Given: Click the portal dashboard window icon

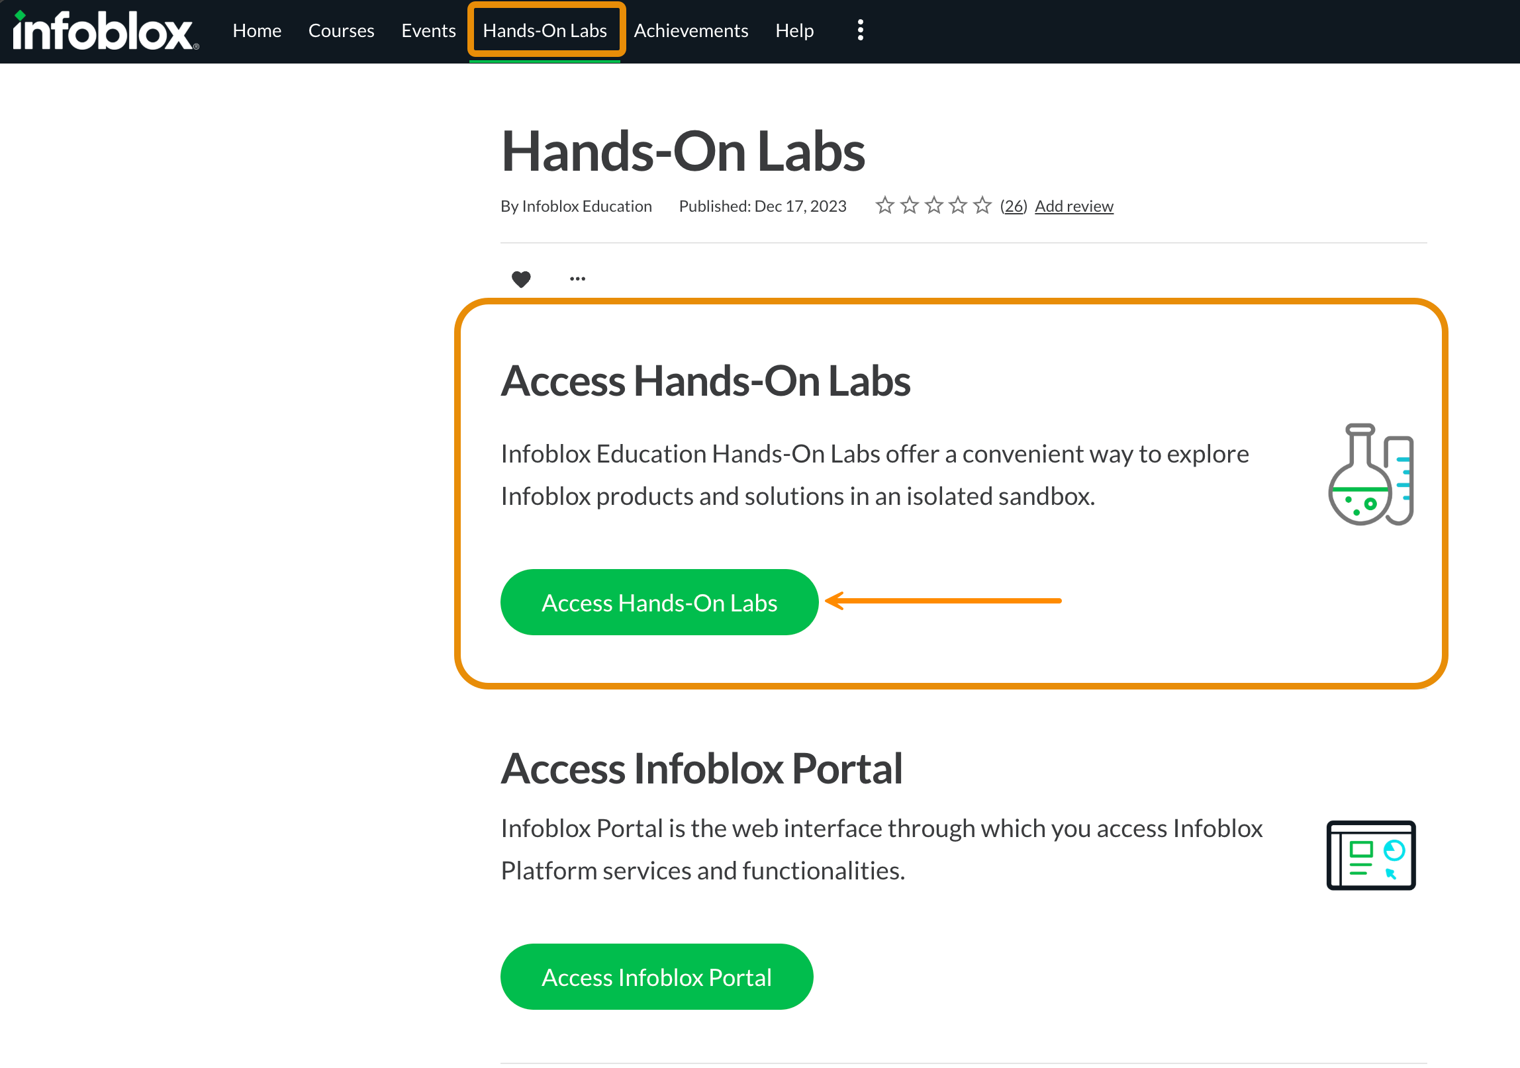Looking at the screenshot, I should coord(1371,856).
